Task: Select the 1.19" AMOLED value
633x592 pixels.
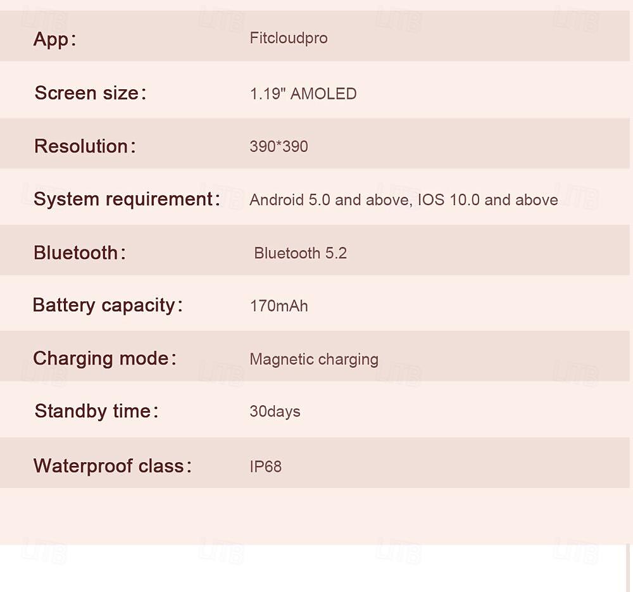Action: [x=303, y=94]
